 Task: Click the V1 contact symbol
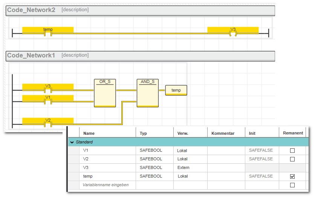pos(48,101)
